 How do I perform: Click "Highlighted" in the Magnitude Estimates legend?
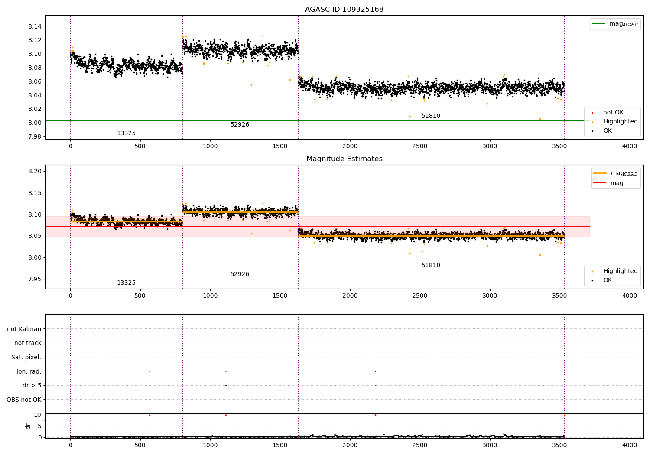620,271
